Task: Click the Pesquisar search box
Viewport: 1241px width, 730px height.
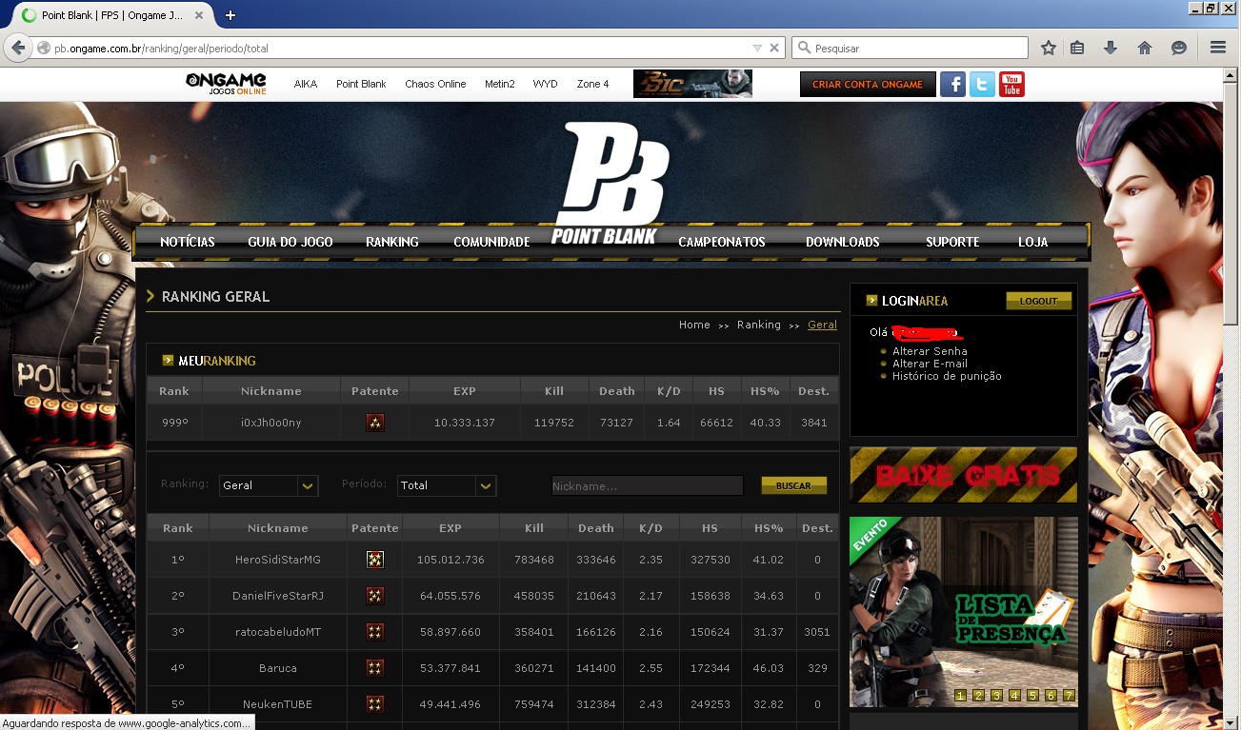Action: (910, 48)
